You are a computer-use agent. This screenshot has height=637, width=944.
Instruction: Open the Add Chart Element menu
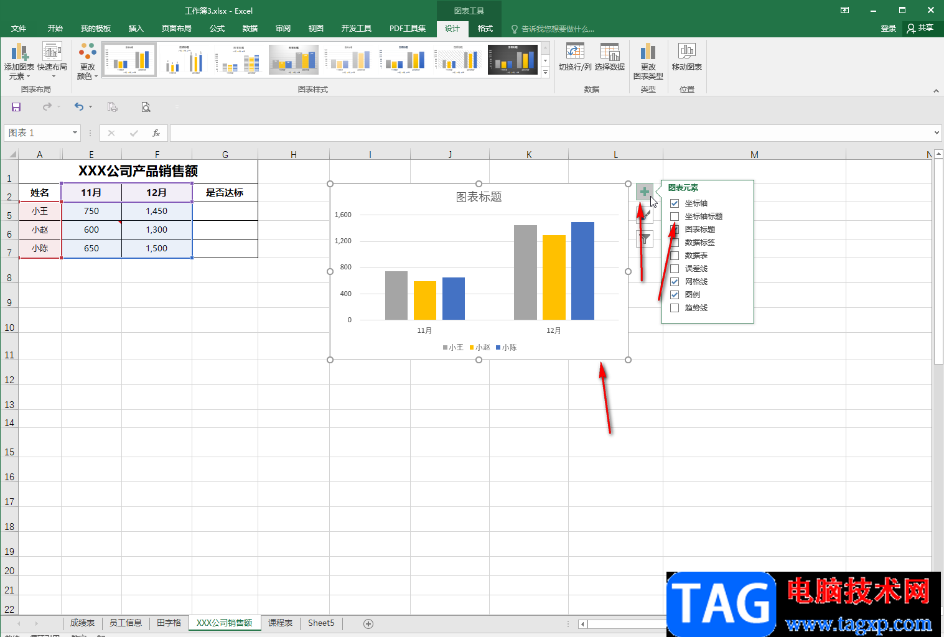[x=19, y=61]
